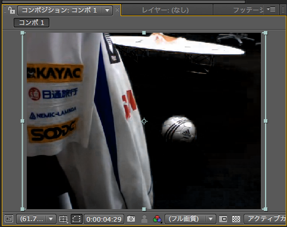Image resolution: width=287 pixels, height=227 pixels.
Task: Open the (フル画質) resolution dropdown
Action: 190,219
